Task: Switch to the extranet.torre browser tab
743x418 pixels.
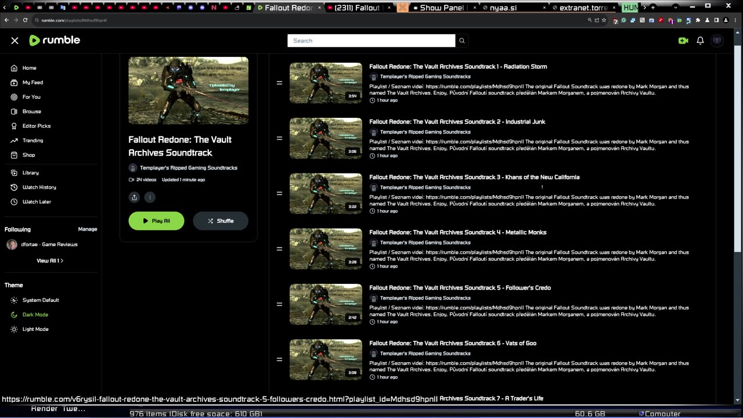Action: click(583, 8)
